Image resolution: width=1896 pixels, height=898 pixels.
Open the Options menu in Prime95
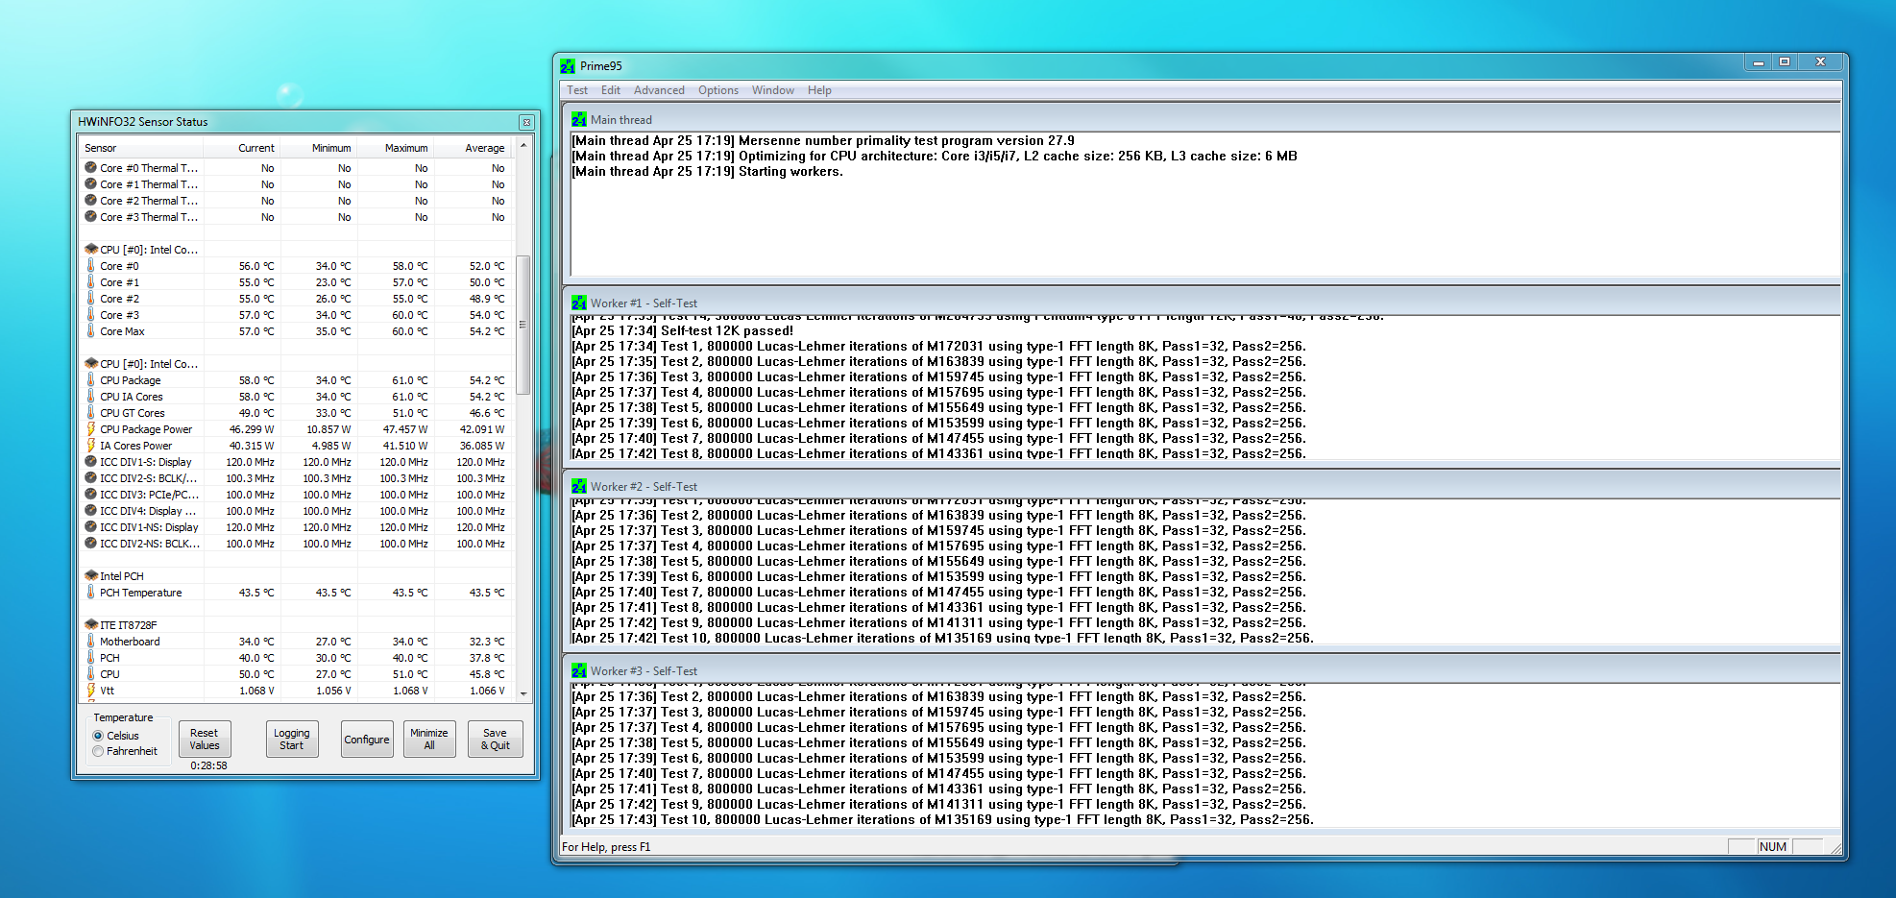pos(718,90)
